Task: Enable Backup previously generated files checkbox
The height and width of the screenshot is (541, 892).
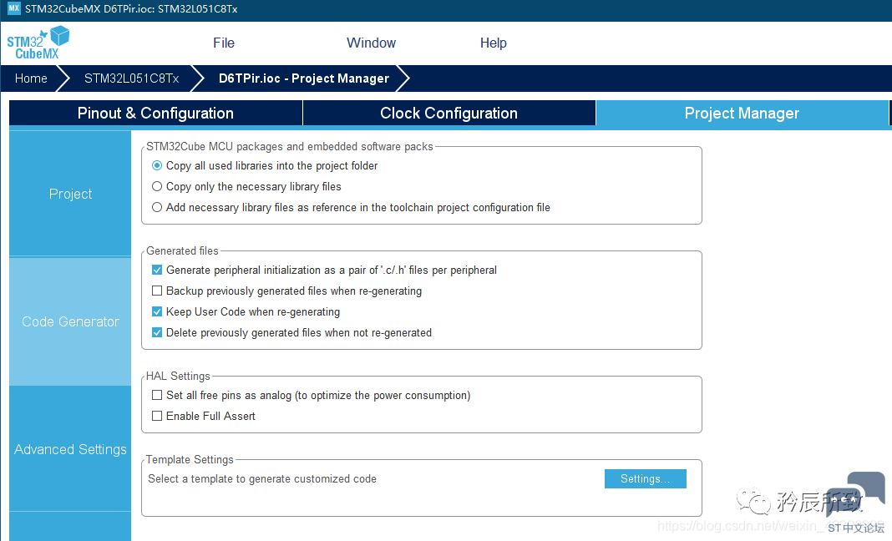Action: (157, 291)
